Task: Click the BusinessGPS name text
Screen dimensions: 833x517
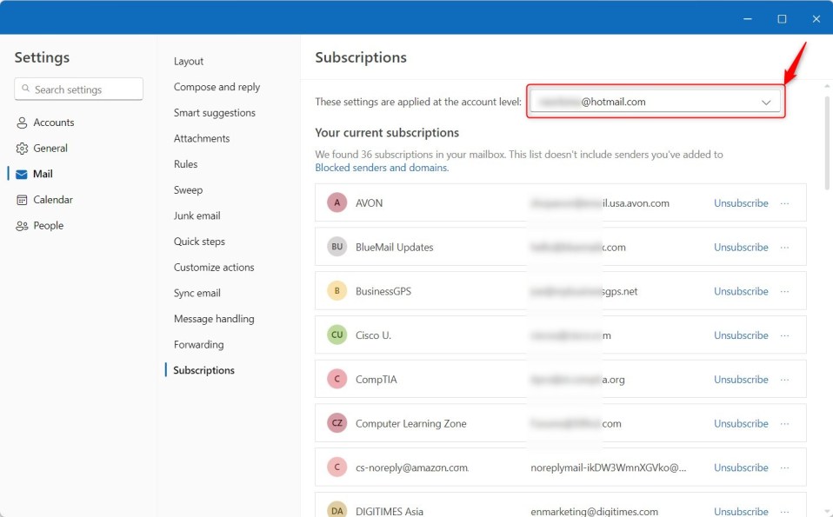Action: 383,291
